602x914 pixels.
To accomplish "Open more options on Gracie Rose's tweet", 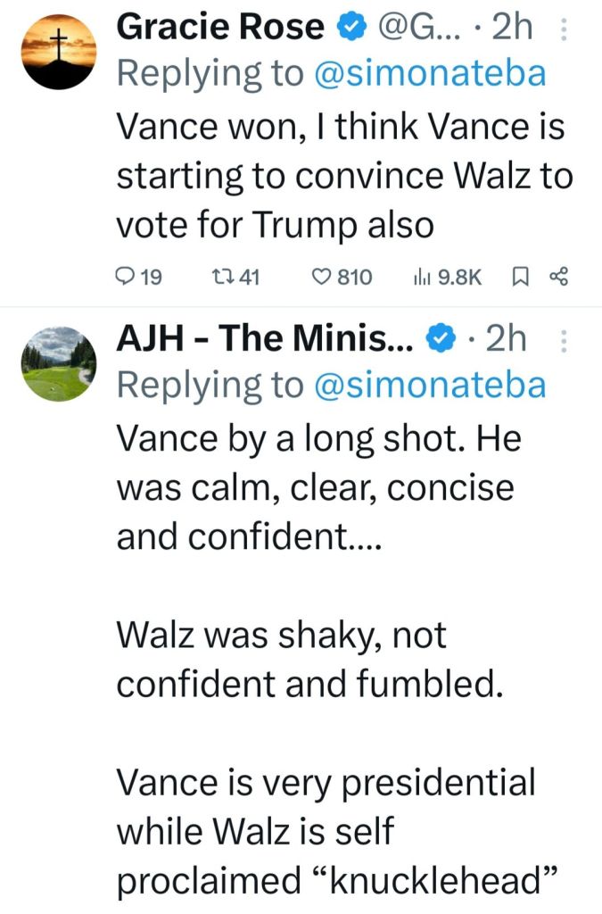I will (562, 30).
